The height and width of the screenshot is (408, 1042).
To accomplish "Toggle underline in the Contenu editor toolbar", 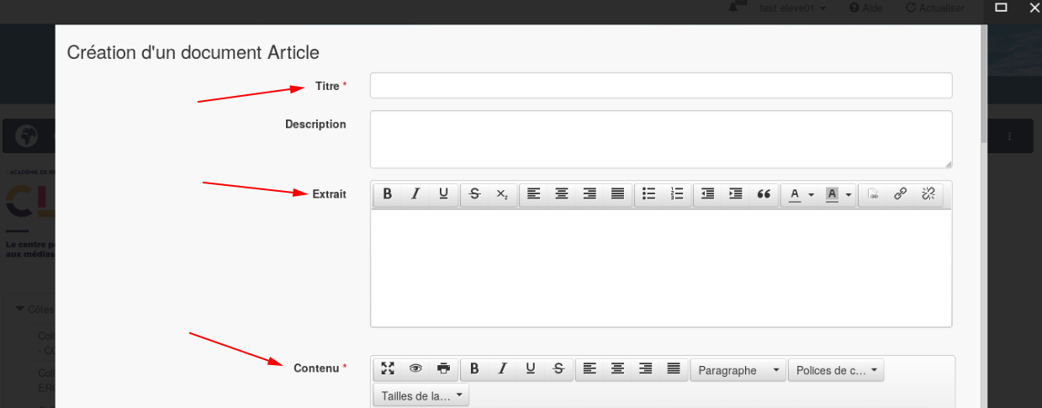I will (531, 368).
